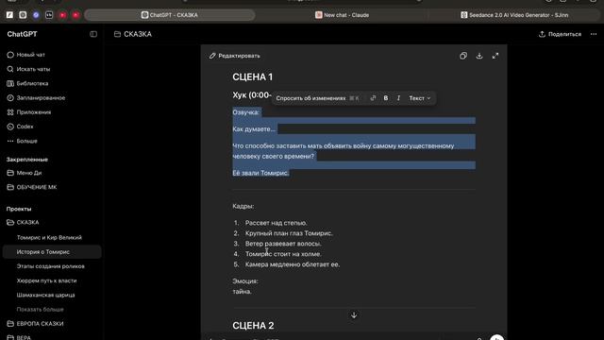Click text Камера медленно облетает ее.
The height and width of the screenshot is (340, 604).
pyautogui.click(x=293, y=264)
